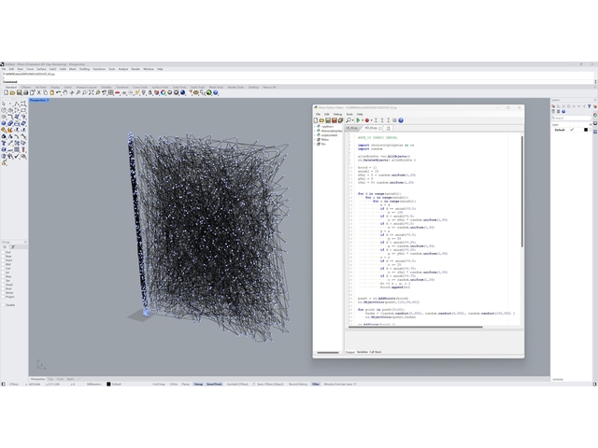Image resolution: width=598 pixels, height=448 pixels.
Task: Click the four-viewport layout icon
Action: (110, 92)
